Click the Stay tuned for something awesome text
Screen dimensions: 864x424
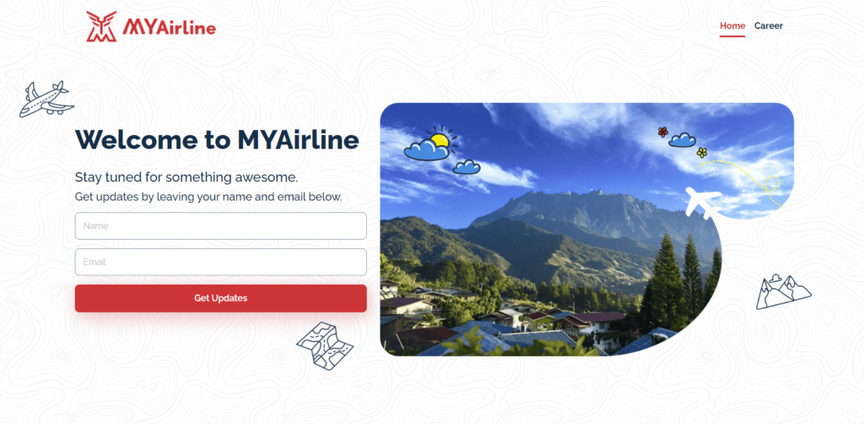pyautogui.click(x=186, y=177)
